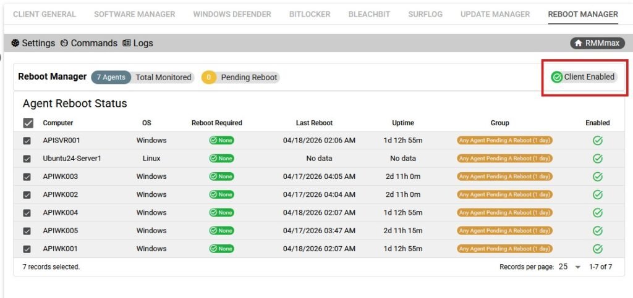Uncheck the APIWK004 row checkbox

[27, 213]
